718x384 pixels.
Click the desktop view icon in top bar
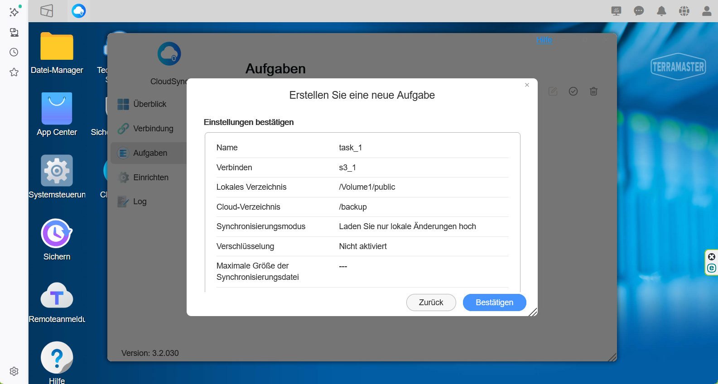pyautogui.click(x=47, y=11)
